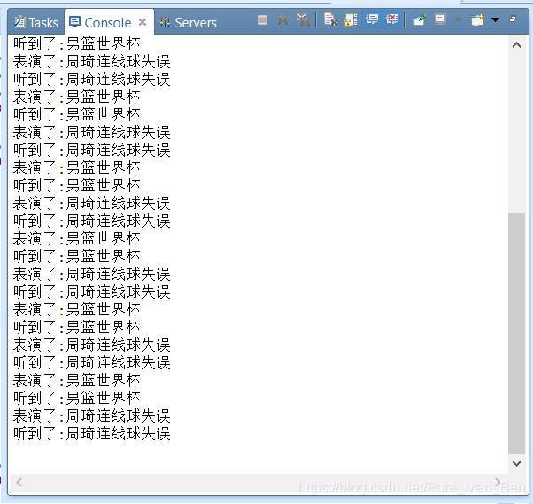Click the vertical scrollbar up arrow
The width and height of the screenshot is (533, 504).
pos(516,45)
